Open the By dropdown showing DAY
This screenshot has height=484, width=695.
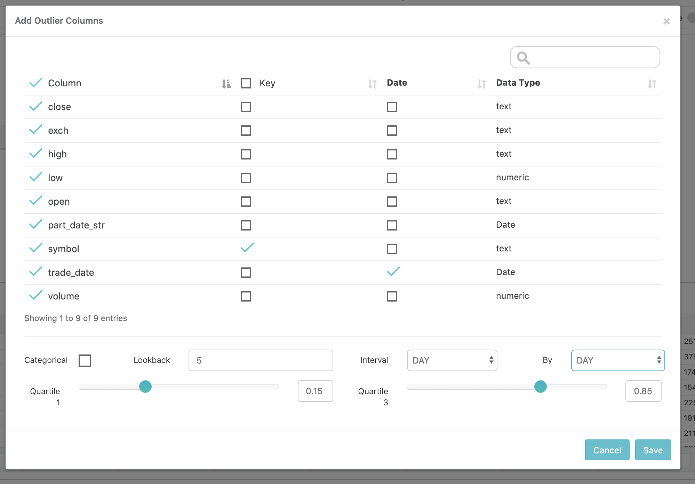coord(617,360)
